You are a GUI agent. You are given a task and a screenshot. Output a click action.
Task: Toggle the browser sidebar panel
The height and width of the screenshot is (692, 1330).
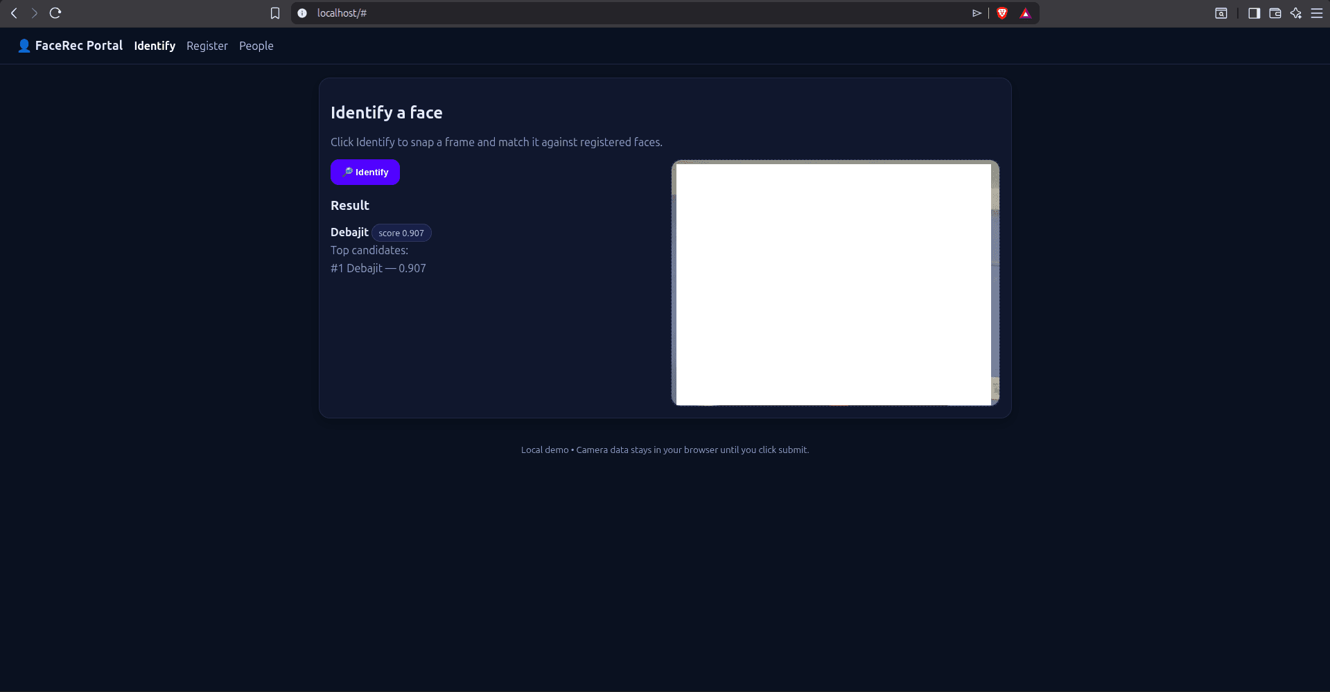(x=1253, y=13)
